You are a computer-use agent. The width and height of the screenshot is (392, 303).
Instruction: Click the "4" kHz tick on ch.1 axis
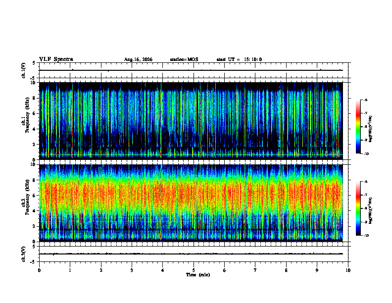pyautogui.click(x=35, y=129)
